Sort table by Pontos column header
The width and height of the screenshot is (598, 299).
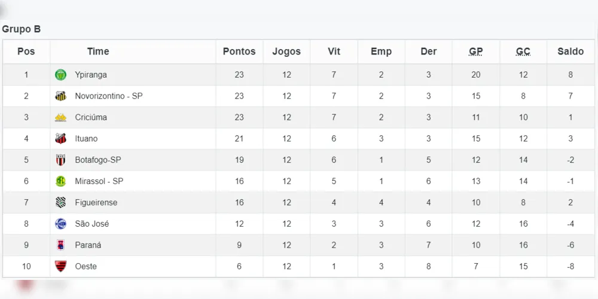tap(239, 51)
